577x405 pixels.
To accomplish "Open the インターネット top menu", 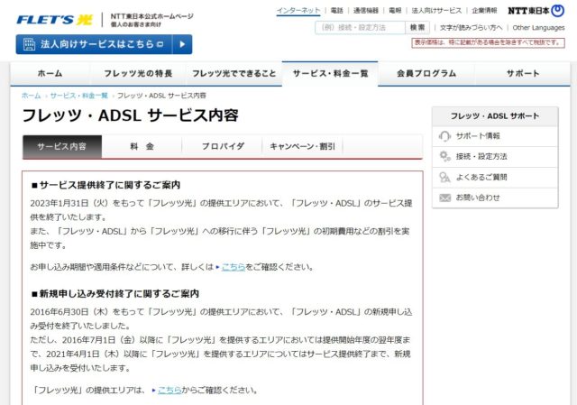I will point(298,11).
